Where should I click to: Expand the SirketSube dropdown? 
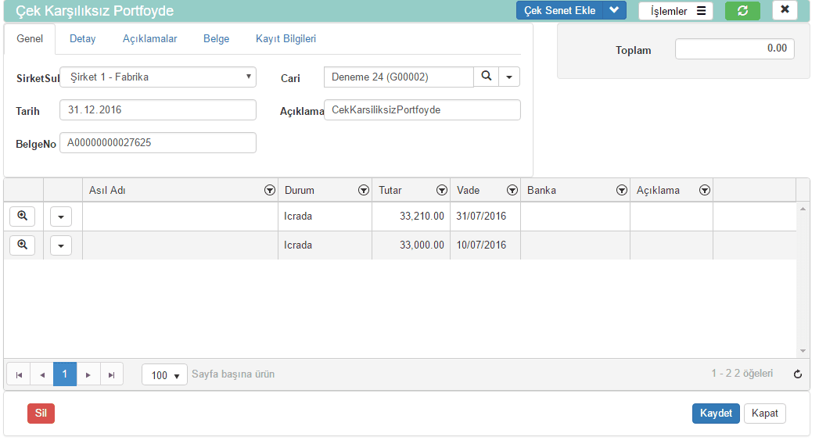[x=248, y=77]
